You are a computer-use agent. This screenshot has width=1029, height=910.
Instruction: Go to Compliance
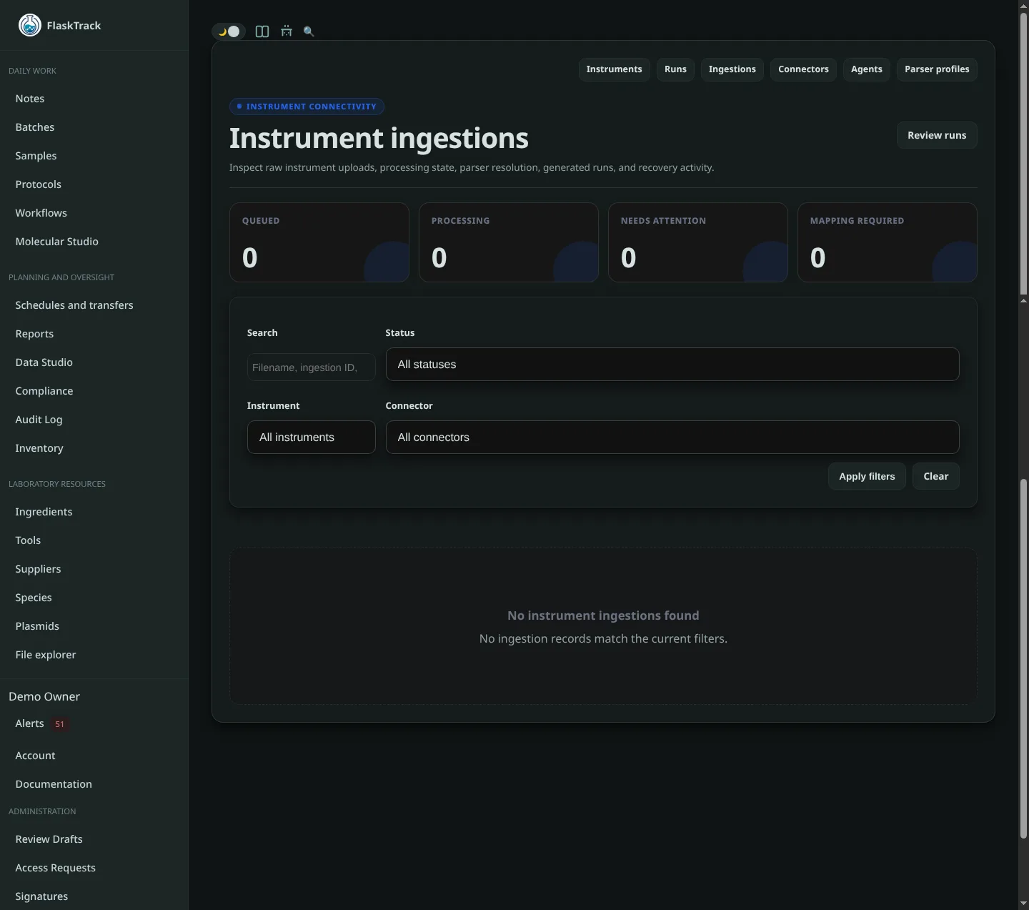(44, 391)
